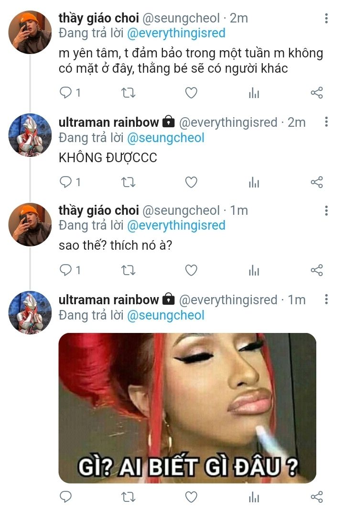View analytics of the bottom meme tweet
Image resolution: width=344 pixels, height=509 pixels.
(x=254, y=497)
